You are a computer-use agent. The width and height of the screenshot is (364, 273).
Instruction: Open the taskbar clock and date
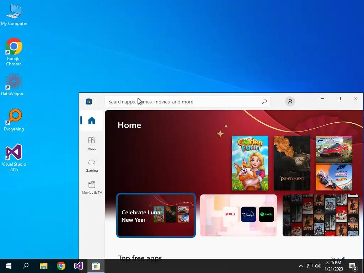333,266
